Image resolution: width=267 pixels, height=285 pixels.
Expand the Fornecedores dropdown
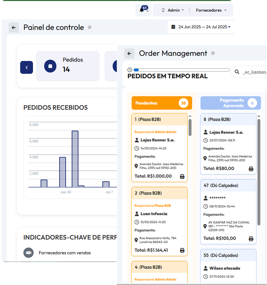(211, 10)
